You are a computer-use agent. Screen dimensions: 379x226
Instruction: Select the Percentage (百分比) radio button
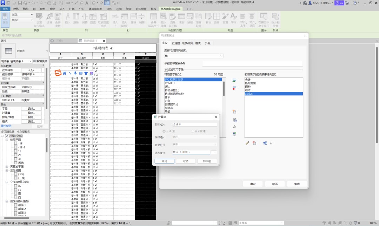click(x=193, y=131)
